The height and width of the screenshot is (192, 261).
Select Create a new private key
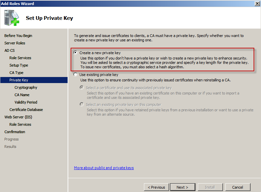point(75,53)
